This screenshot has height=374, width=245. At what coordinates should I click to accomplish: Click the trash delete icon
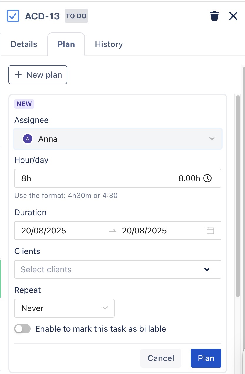click(x=214, y=16)
